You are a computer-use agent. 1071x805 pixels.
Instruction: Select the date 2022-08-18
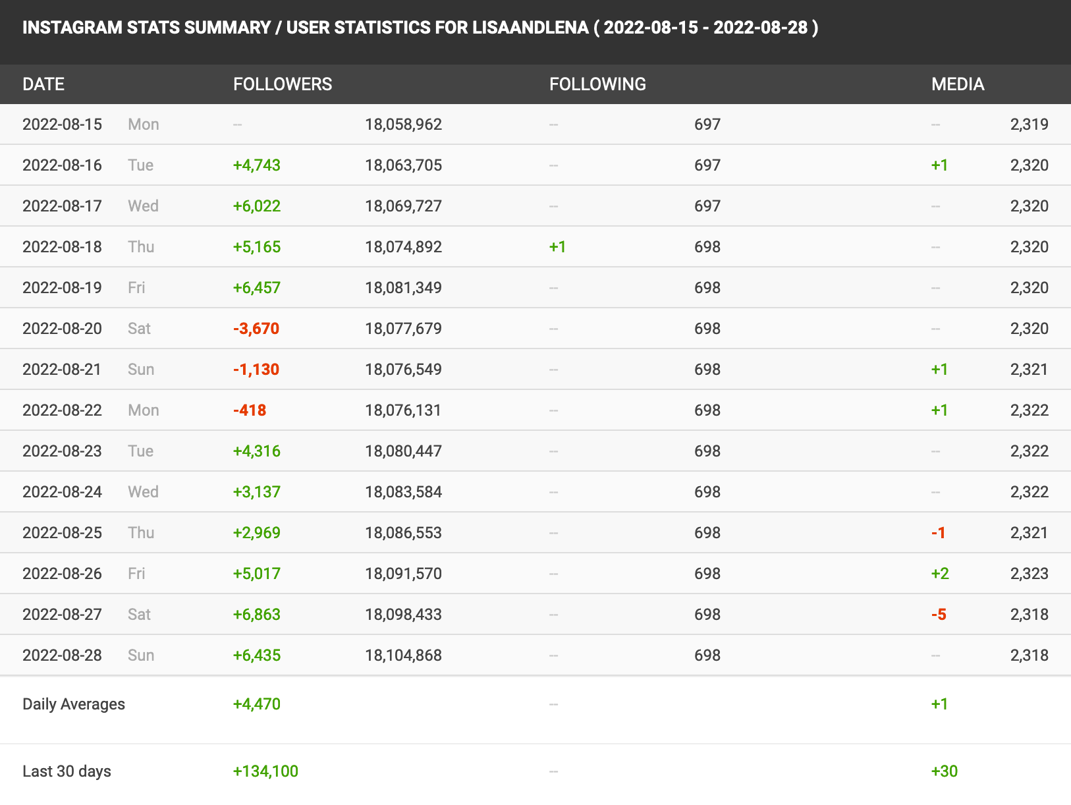click(x=62, y=247)
